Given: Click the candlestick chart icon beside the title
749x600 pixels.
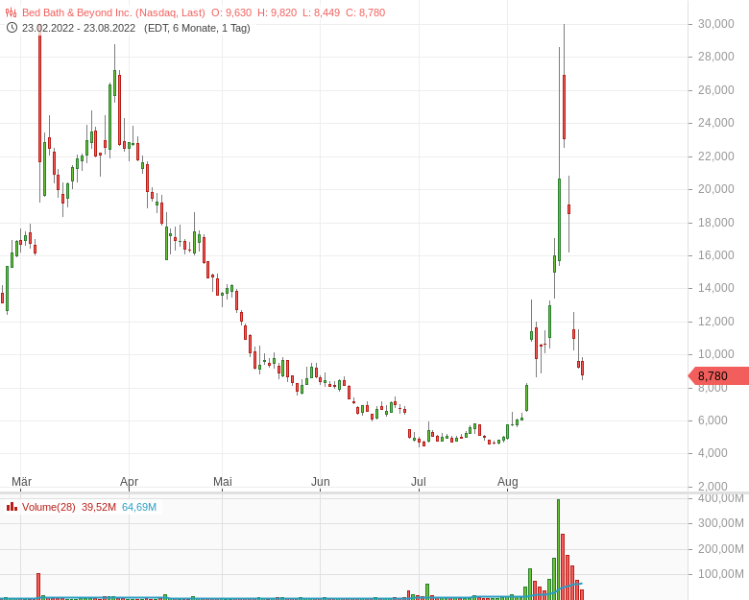Looking at the screenshot, I should point(11,12).
